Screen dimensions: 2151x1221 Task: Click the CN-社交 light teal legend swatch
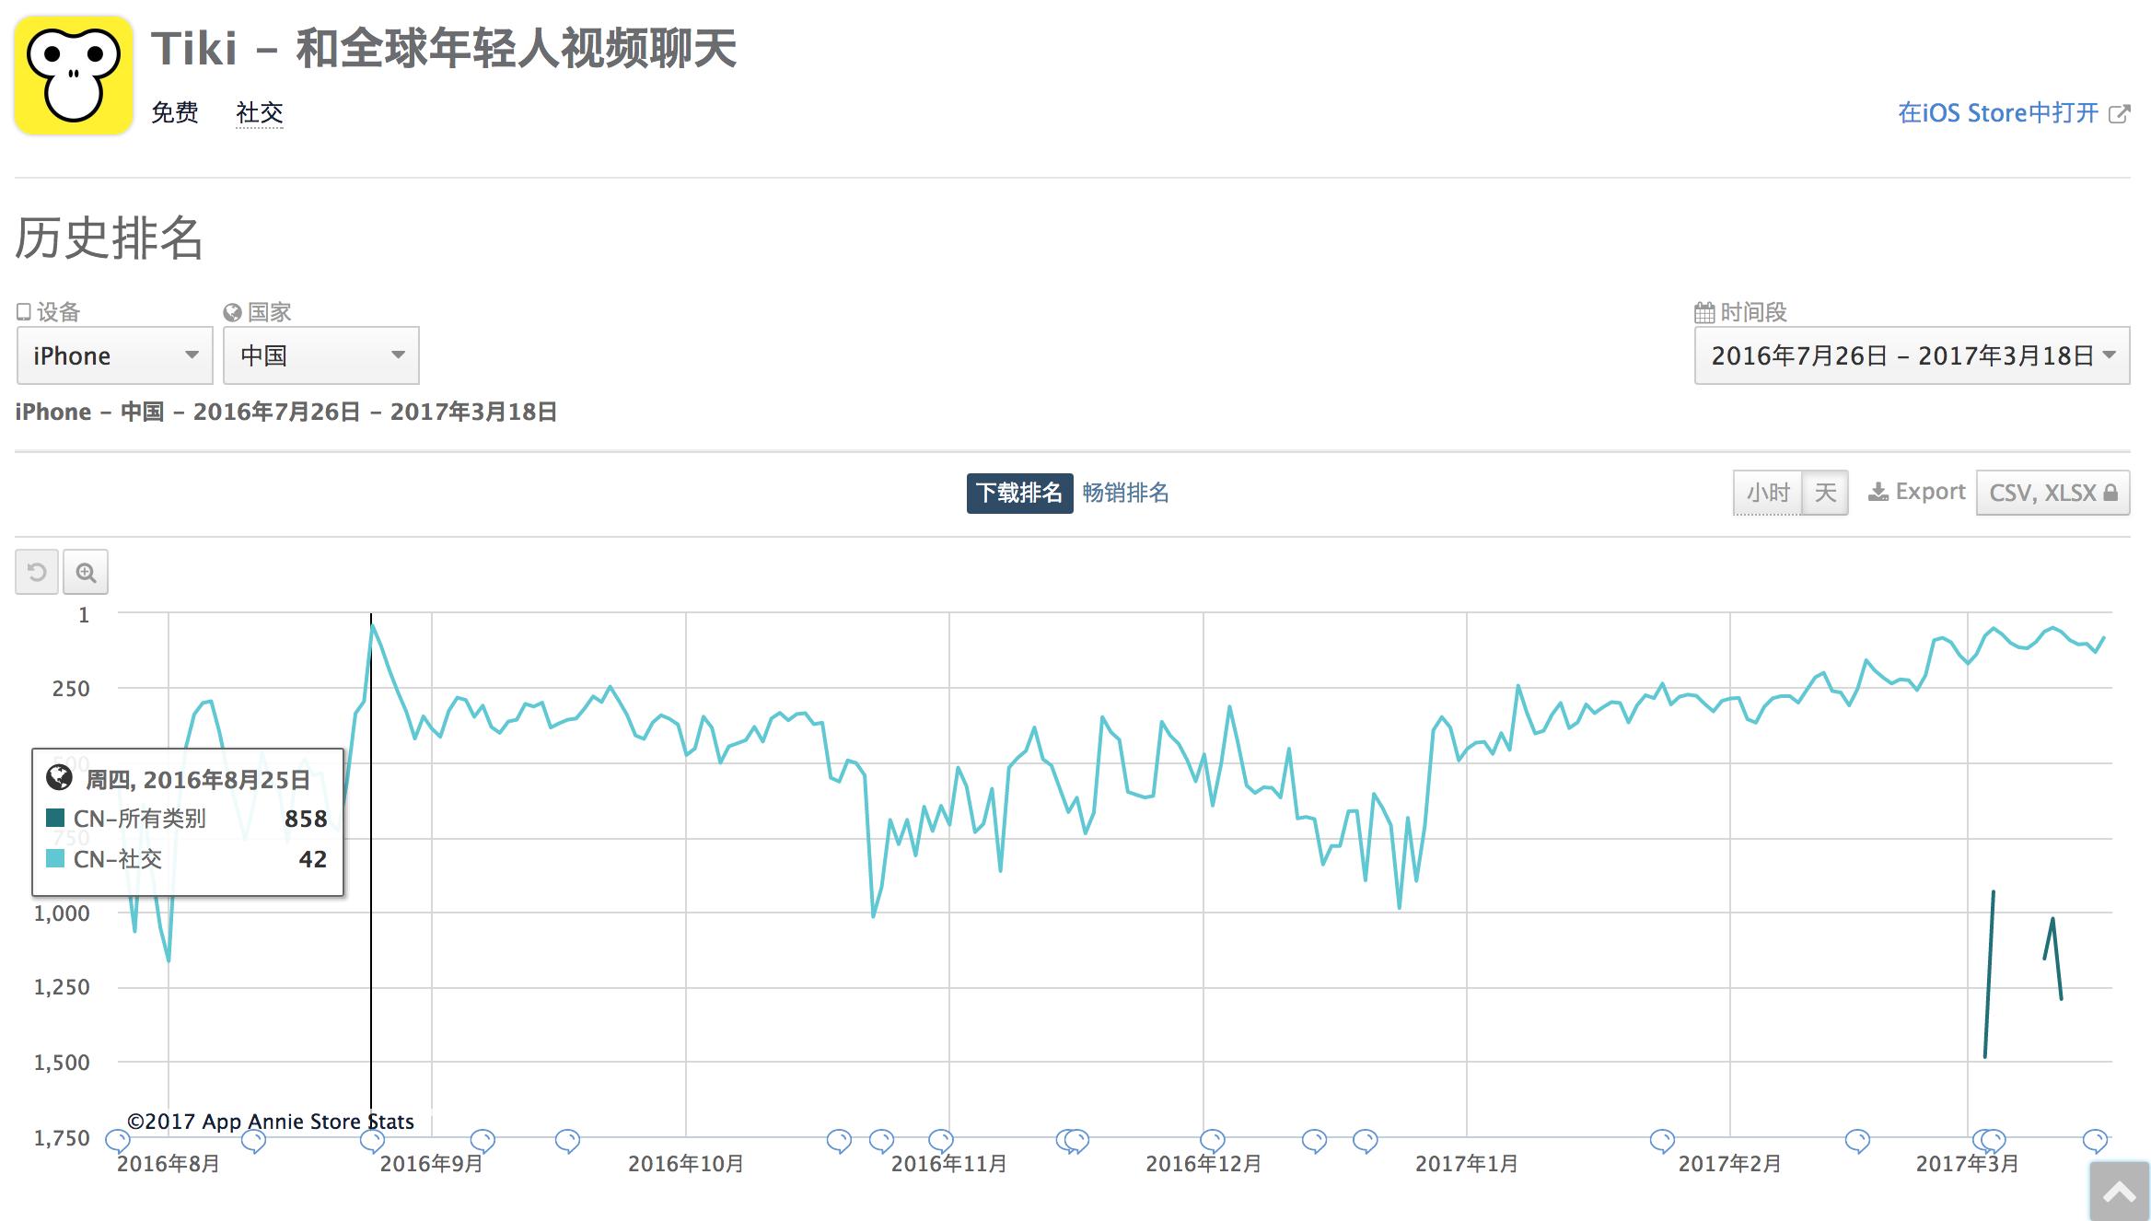tap(55, 859)
